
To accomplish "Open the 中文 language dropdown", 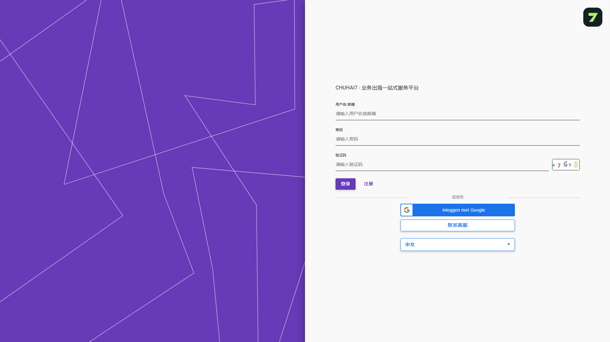I will click(457, 245).
